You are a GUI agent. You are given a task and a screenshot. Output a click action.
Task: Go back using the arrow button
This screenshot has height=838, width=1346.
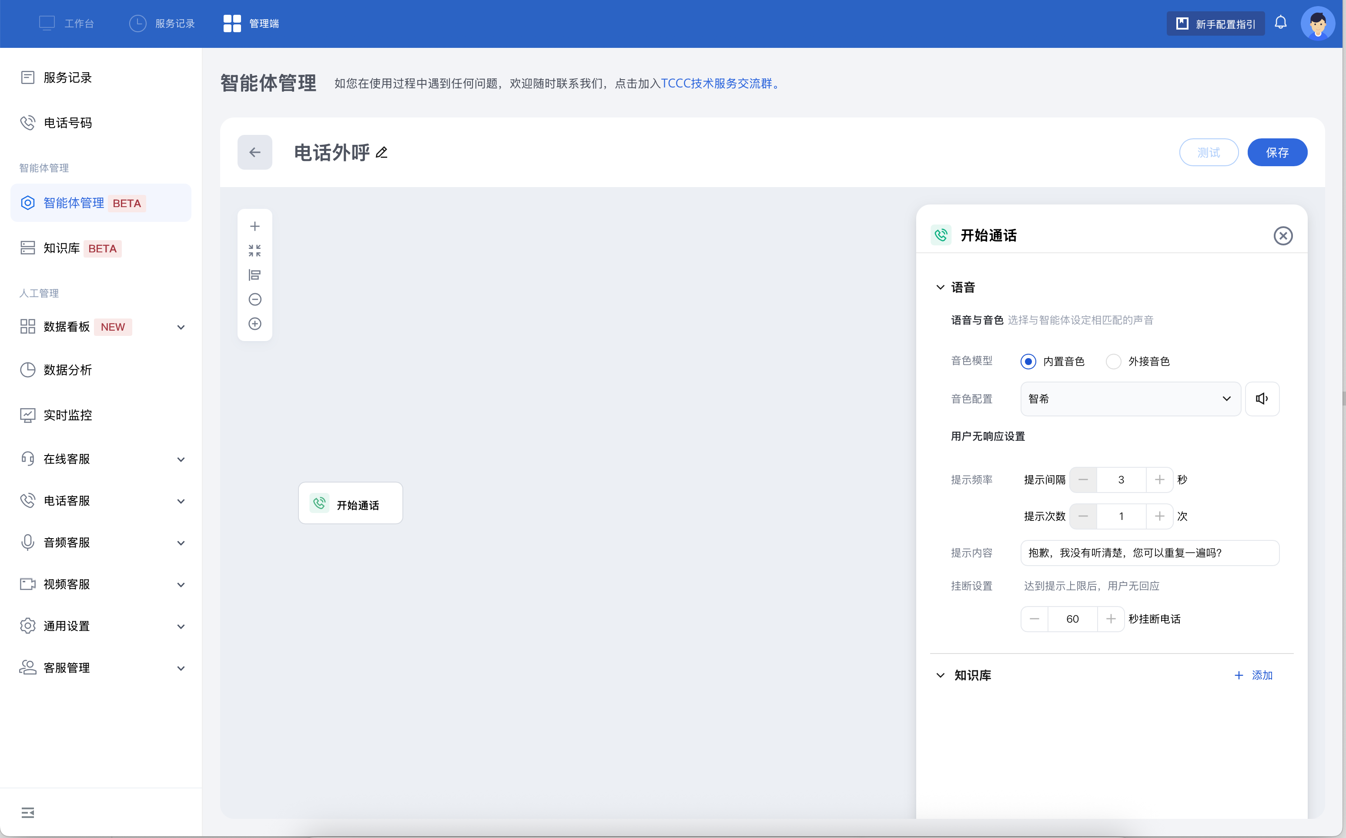tap(254, 152)
